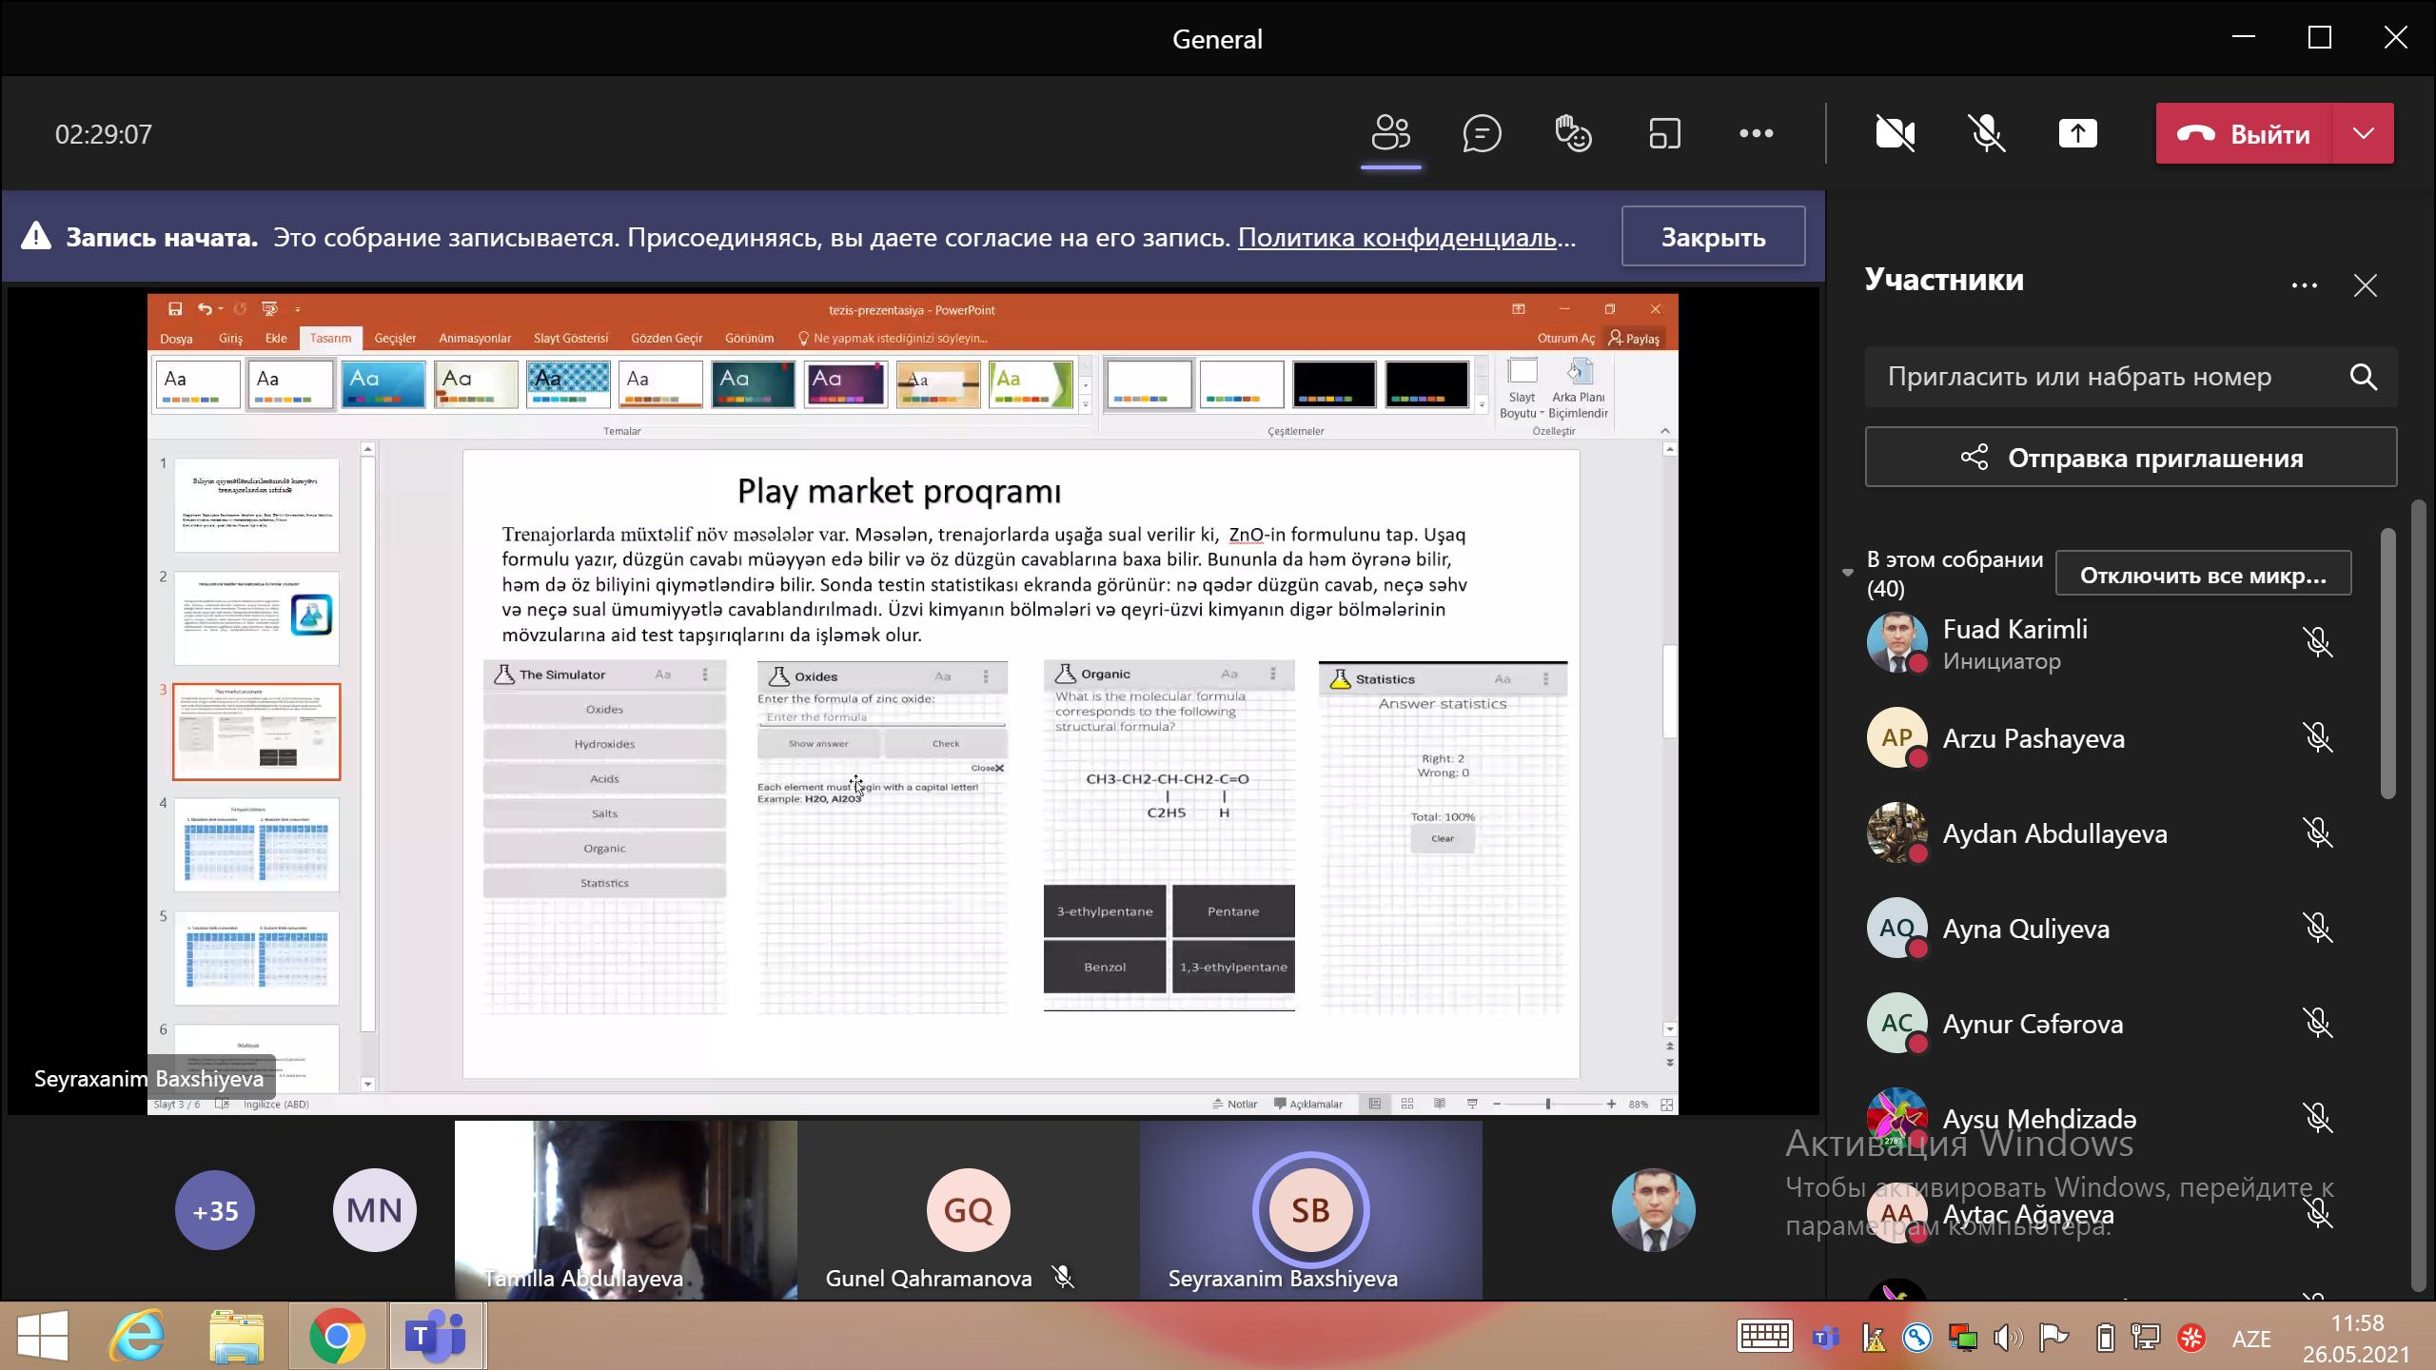Viewport: 2436px width, 1370px height.
Task: Expand the dropdown arrow beside Выйти
Action: tap(2364, 134)
